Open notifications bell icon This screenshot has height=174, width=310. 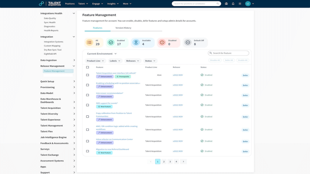[233, 4]
